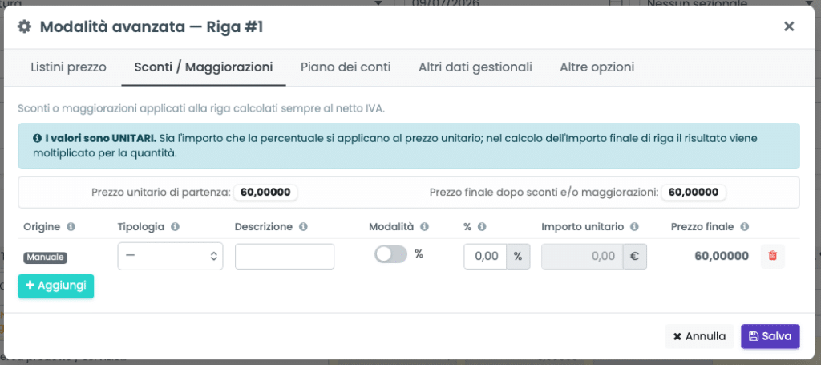Click the info icon next to Descrizione
Viewport: 821px width, 365px height.
[302, 227]
